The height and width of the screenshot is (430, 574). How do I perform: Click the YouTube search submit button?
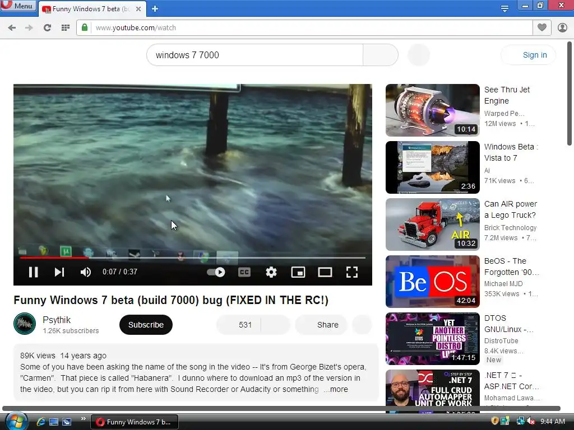(x=381, y=55)
